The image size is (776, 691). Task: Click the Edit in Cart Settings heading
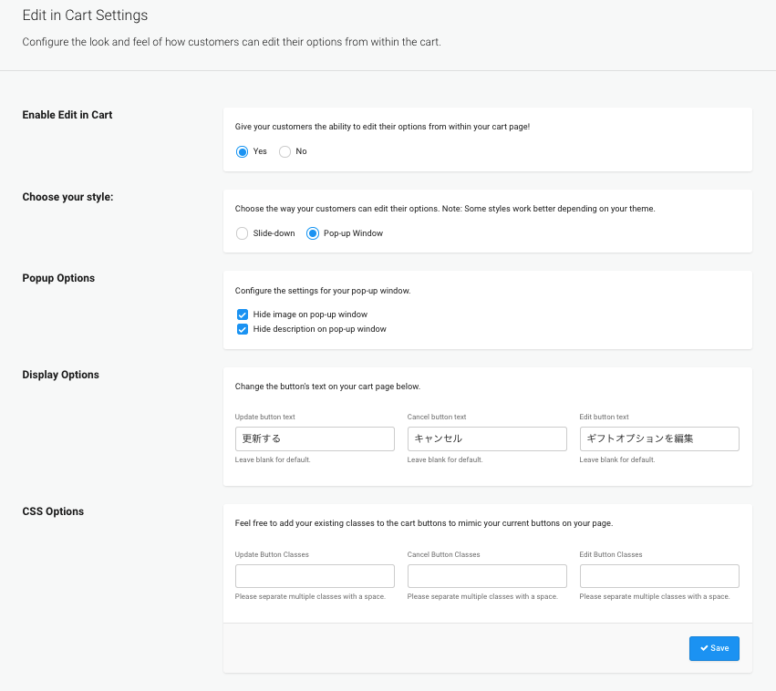tap(85, 15)
